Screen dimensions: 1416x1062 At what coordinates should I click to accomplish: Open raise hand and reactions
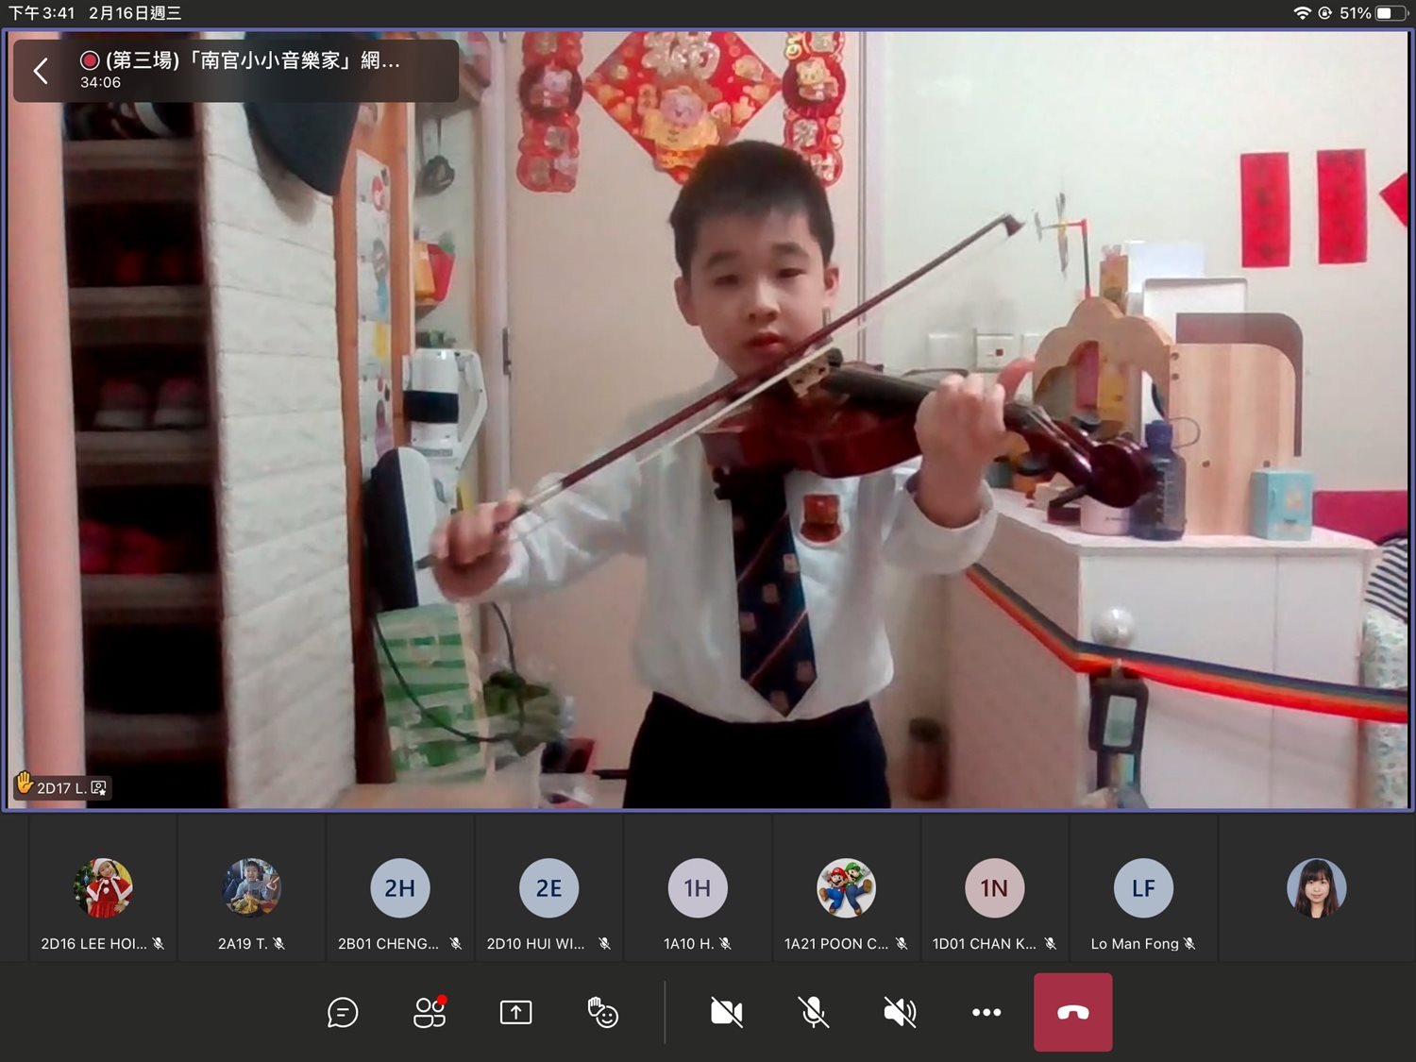coord(602,1013)
